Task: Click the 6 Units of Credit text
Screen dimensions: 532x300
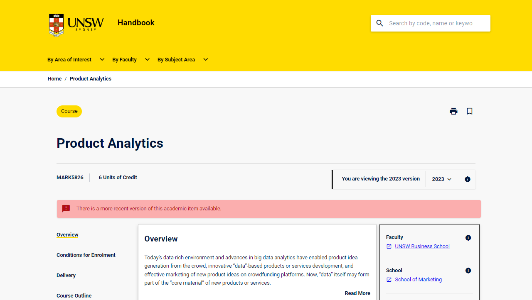Action: (118, 178)
